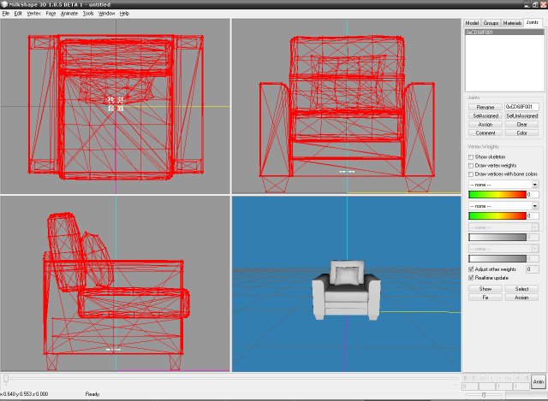The image size is (548, 401).
Task: Click the SelUnAssigned button
Action: point(521,115)
